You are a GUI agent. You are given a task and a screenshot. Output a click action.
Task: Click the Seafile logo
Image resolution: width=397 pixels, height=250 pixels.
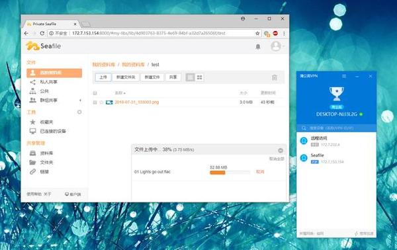(43, 46)
